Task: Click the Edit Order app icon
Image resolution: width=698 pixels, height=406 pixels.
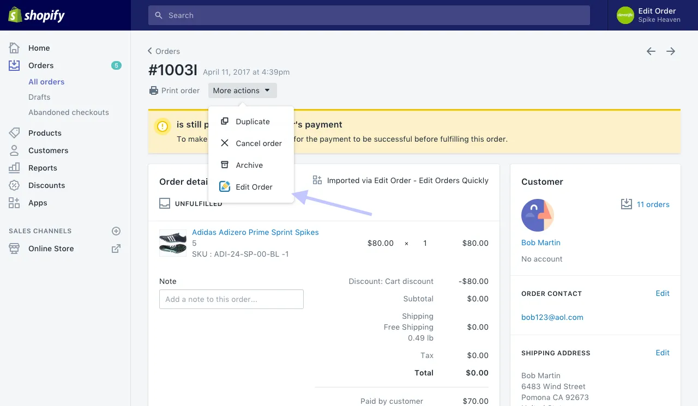Action: pos(225,187)
